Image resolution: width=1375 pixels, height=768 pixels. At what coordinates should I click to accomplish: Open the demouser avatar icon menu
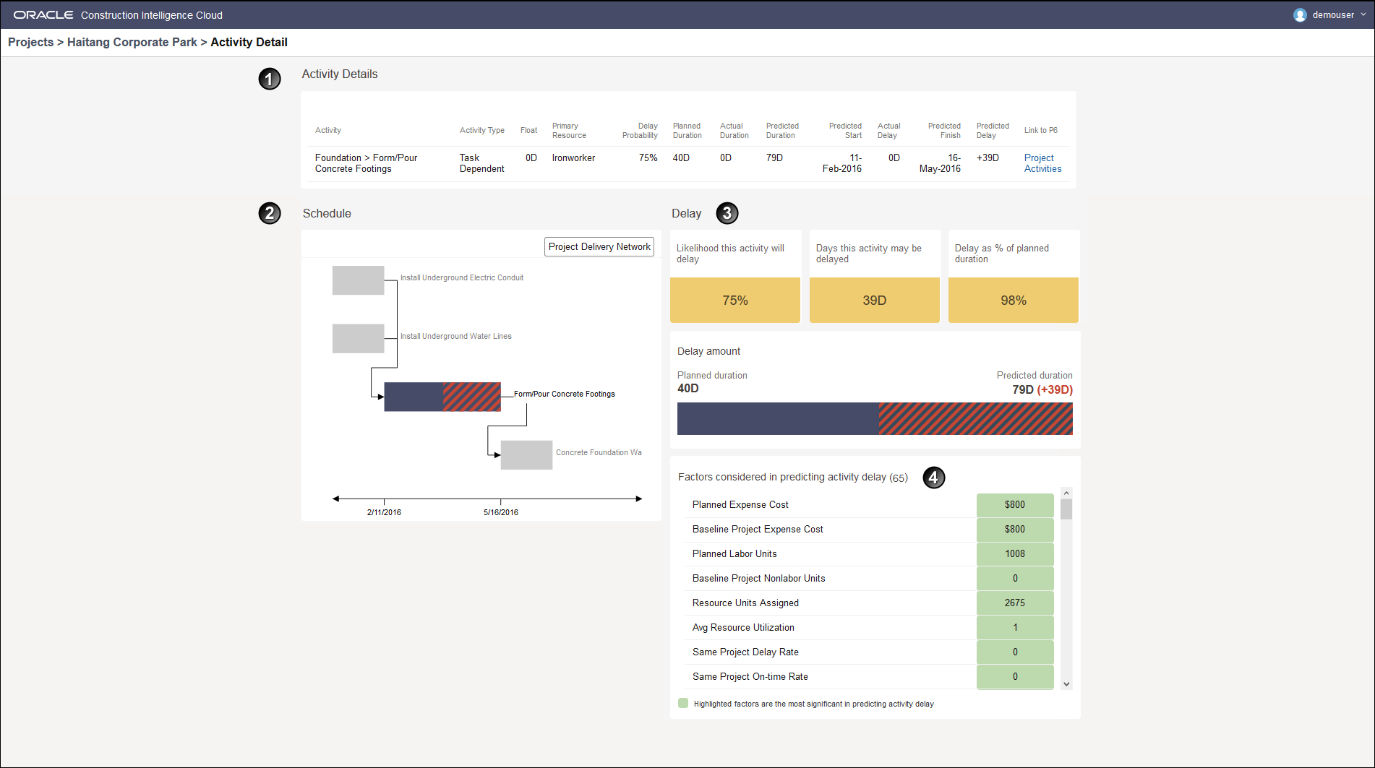1300,14
